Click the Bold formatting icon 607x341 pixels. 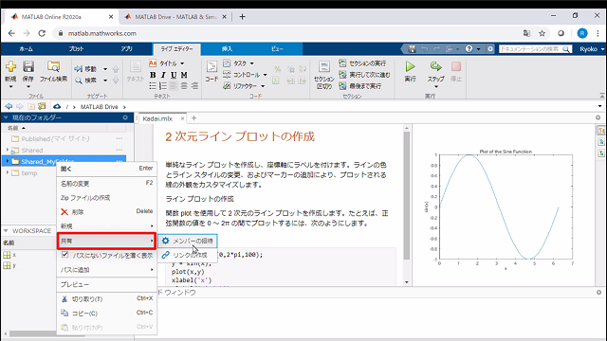tap(153, 75)
